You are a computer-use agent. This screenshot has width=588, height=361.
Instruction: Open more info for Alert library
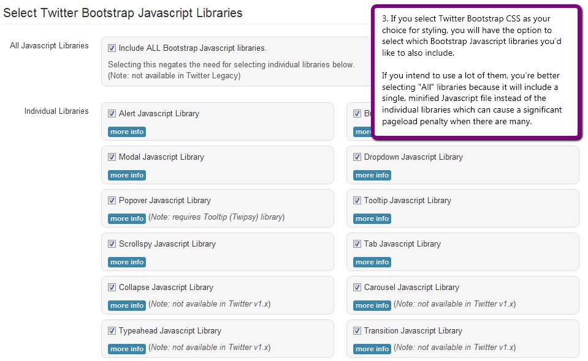coord(127,132)
